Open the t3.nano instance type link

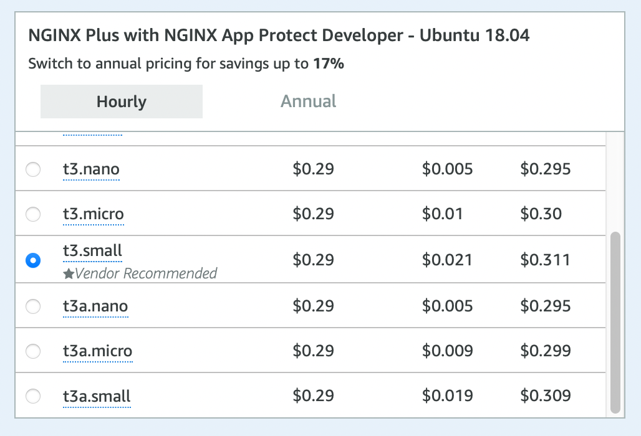click(x=91, y=169)
